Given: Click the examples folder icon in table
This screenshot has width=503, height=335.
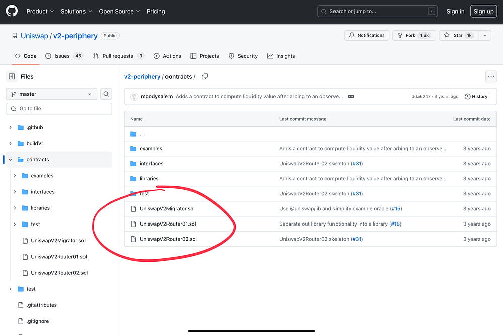Looking at the screenshot, I should (x=133, y=149).
